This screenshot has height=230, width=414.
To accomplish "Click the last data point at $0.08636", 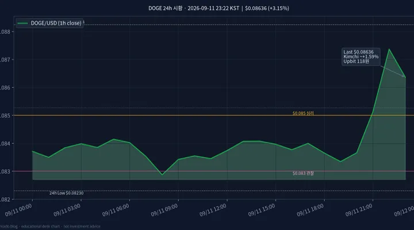I will click(x=405, y=77).
